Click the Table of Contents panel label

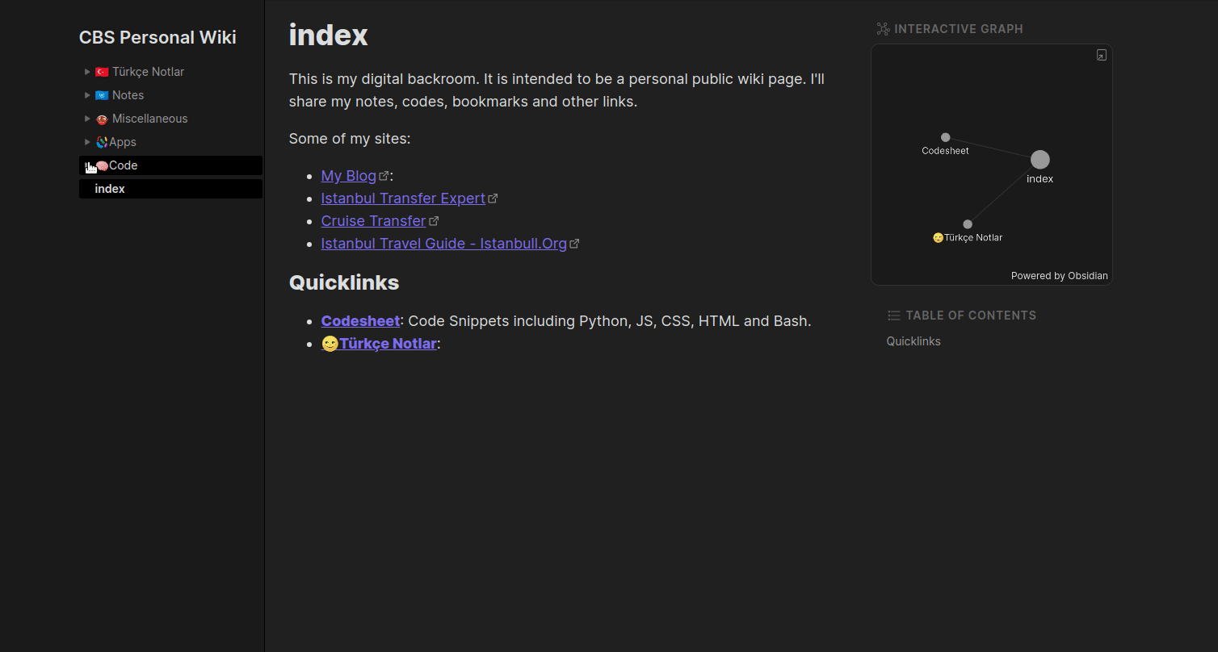971,316
